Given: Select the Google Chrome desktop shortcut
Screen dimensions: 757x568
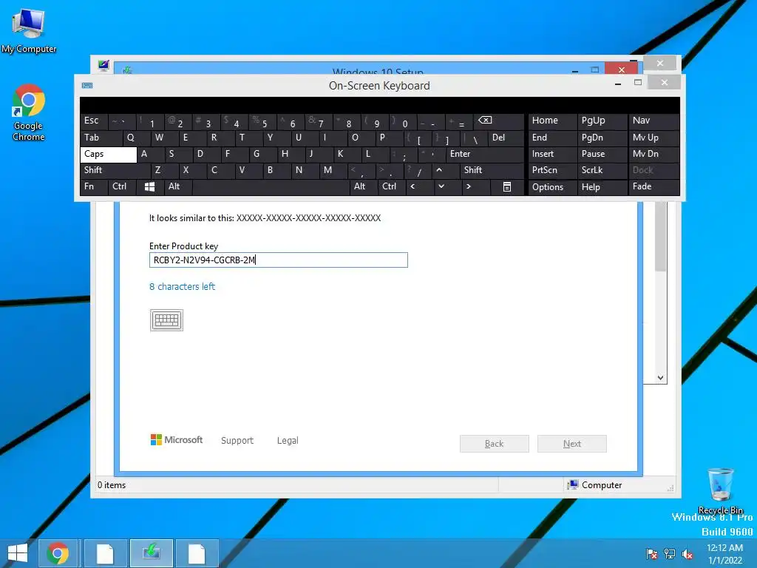Looking at the screenshot, I should tap(29, 113).
